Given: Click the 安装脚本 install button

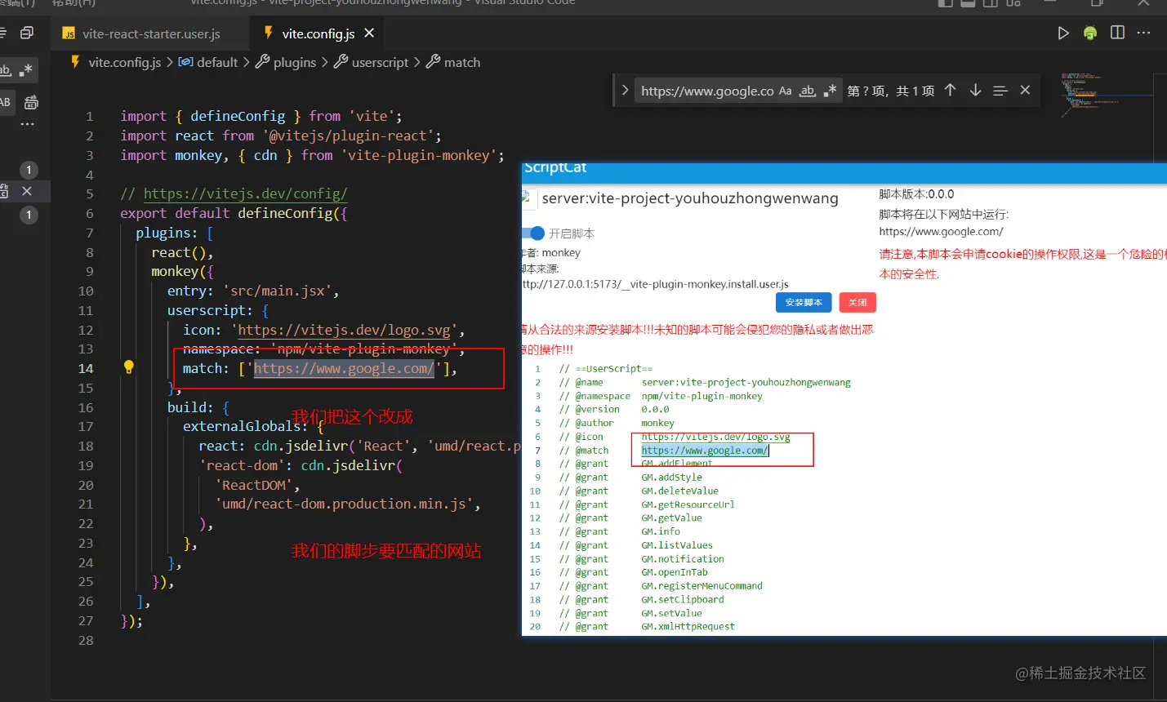Looking at the screenshot, I should pyautogui.click(x=804, y=303).
